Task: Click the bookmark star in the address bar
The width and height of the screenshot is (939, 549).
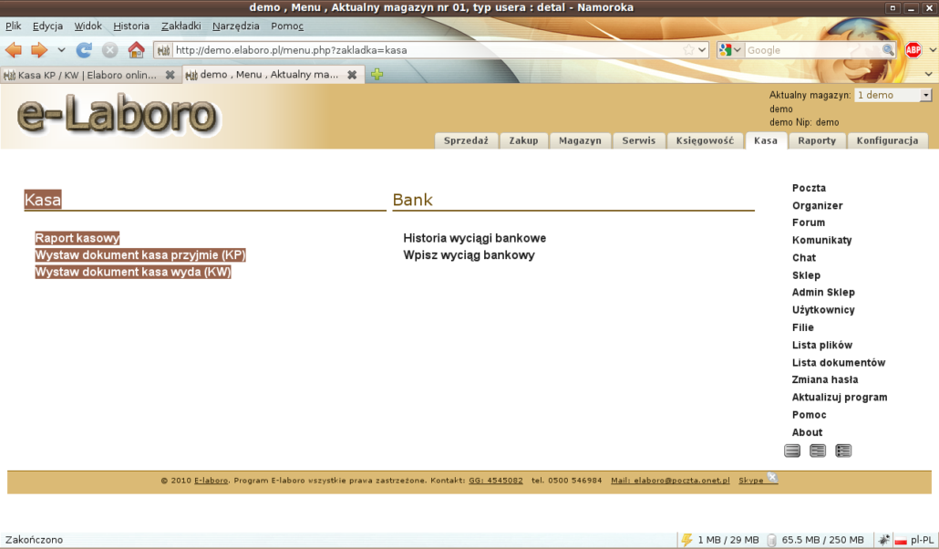Action: pyautogui.click(x=689, y=50)
